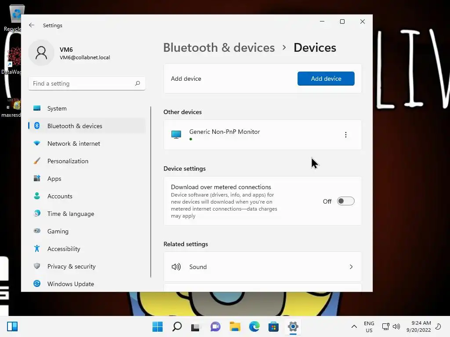The height and width of the screenshot is (337, 450).
Task: Select the maxresd desktop file icon
Action: (x=11, y=108)
